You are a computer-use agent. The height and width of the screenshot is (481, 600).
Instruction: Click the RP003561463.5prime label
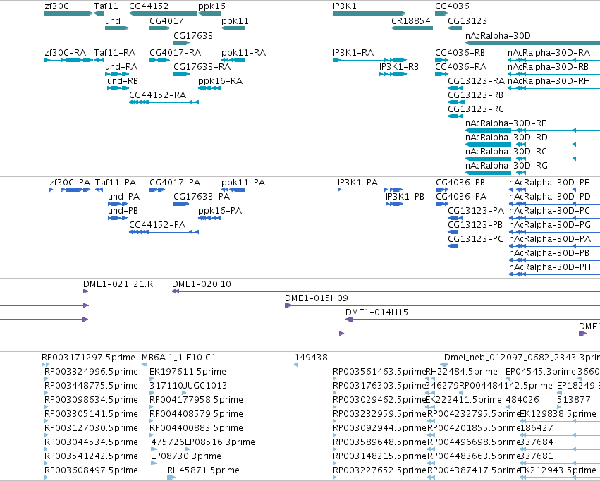click(379, 372)
